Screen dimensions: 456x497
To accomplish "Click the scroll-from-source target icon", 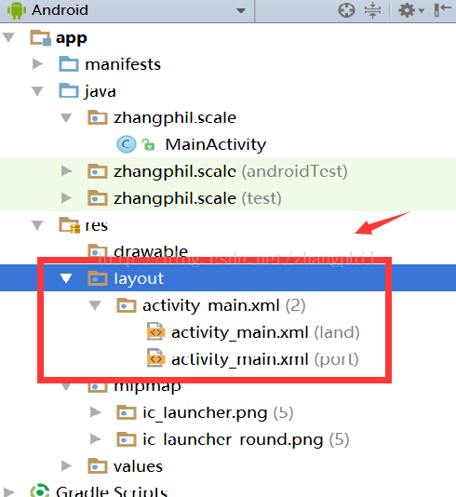I will pos(346,10).
